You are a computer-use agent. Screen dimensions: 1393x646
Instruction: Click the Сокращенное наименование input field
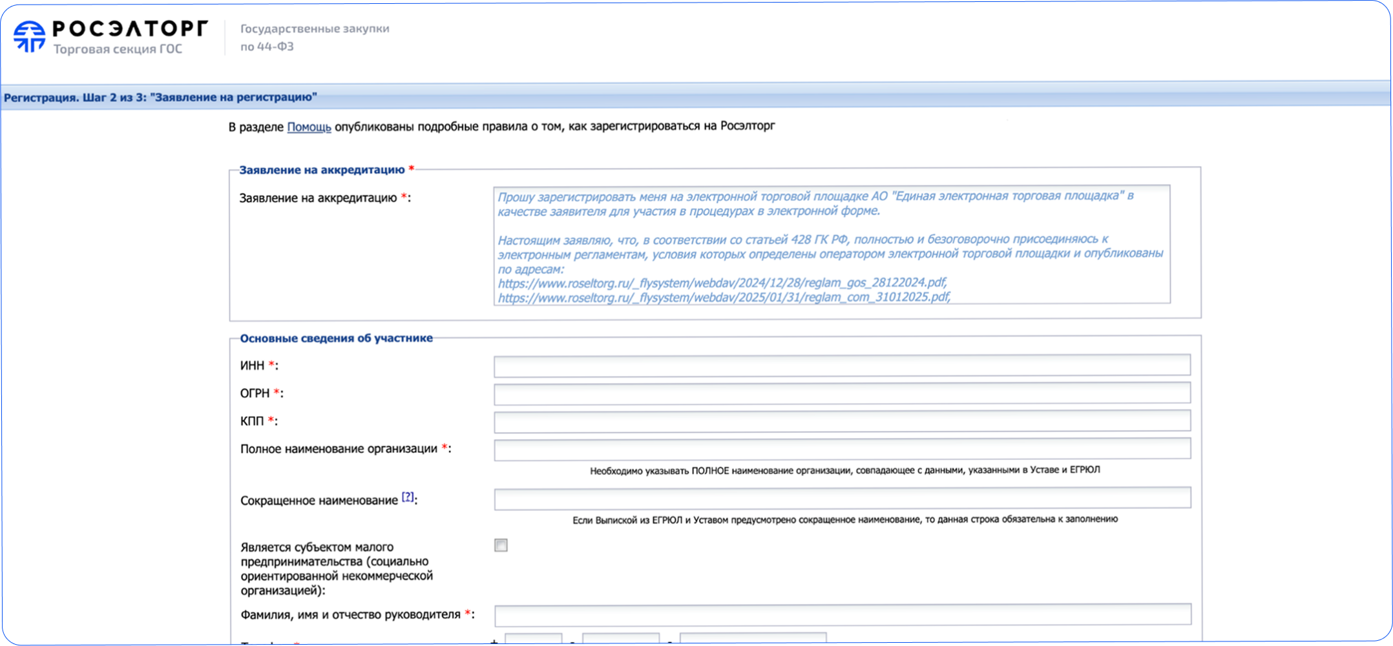tap(842, 498)
